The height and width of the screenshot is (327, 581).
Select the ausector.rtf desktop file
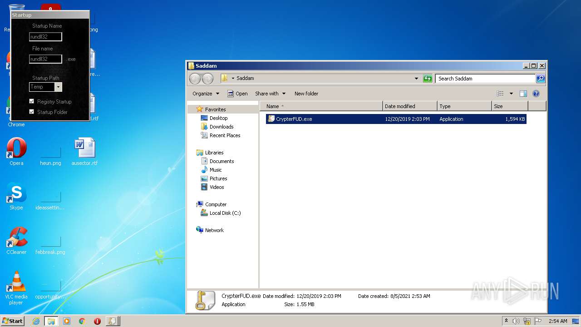tap(84, 152)
